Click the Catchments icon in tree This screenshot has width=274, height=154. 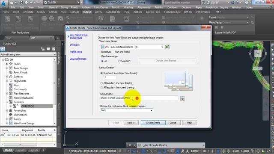click(x=11, y=89)
